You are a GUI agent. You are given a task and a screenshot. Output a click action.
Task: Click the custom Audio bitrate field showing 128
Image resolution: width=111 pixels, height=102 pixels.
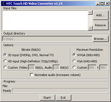click(56, 67)
